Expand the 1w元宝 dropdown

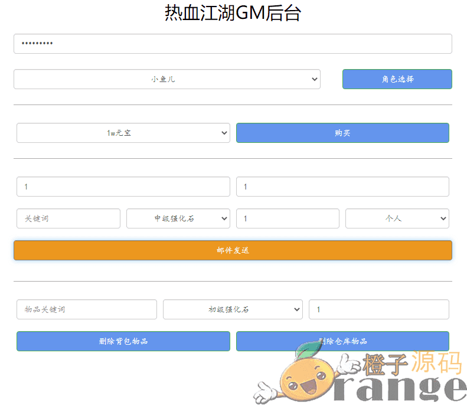(123, 133)
